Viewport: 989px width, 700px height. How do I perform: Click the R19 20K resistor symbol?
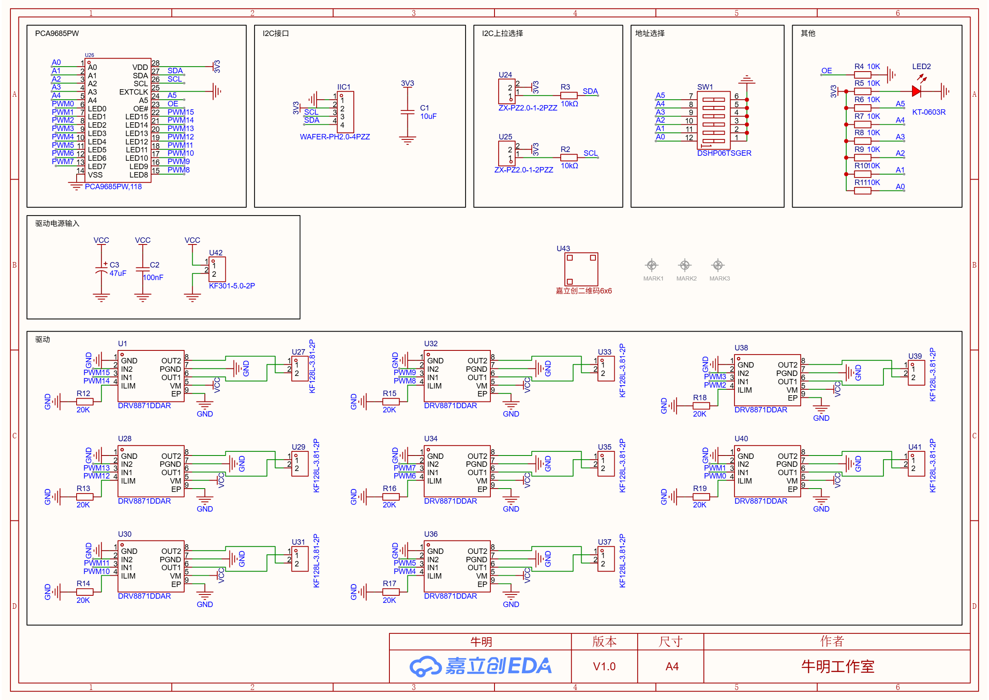coord(701,497)
